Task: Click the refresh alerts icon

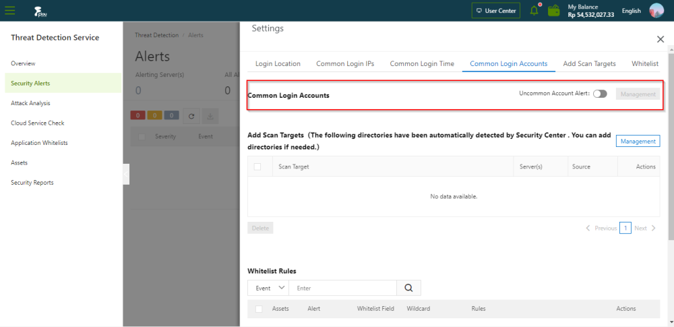Action: coord(191,116)
